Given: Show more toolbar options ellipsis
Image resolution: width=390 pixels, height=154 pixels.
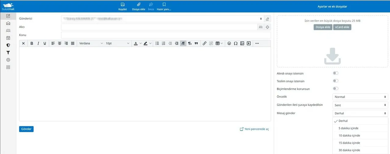Looking at the screenshot, I should pos(257,44).
